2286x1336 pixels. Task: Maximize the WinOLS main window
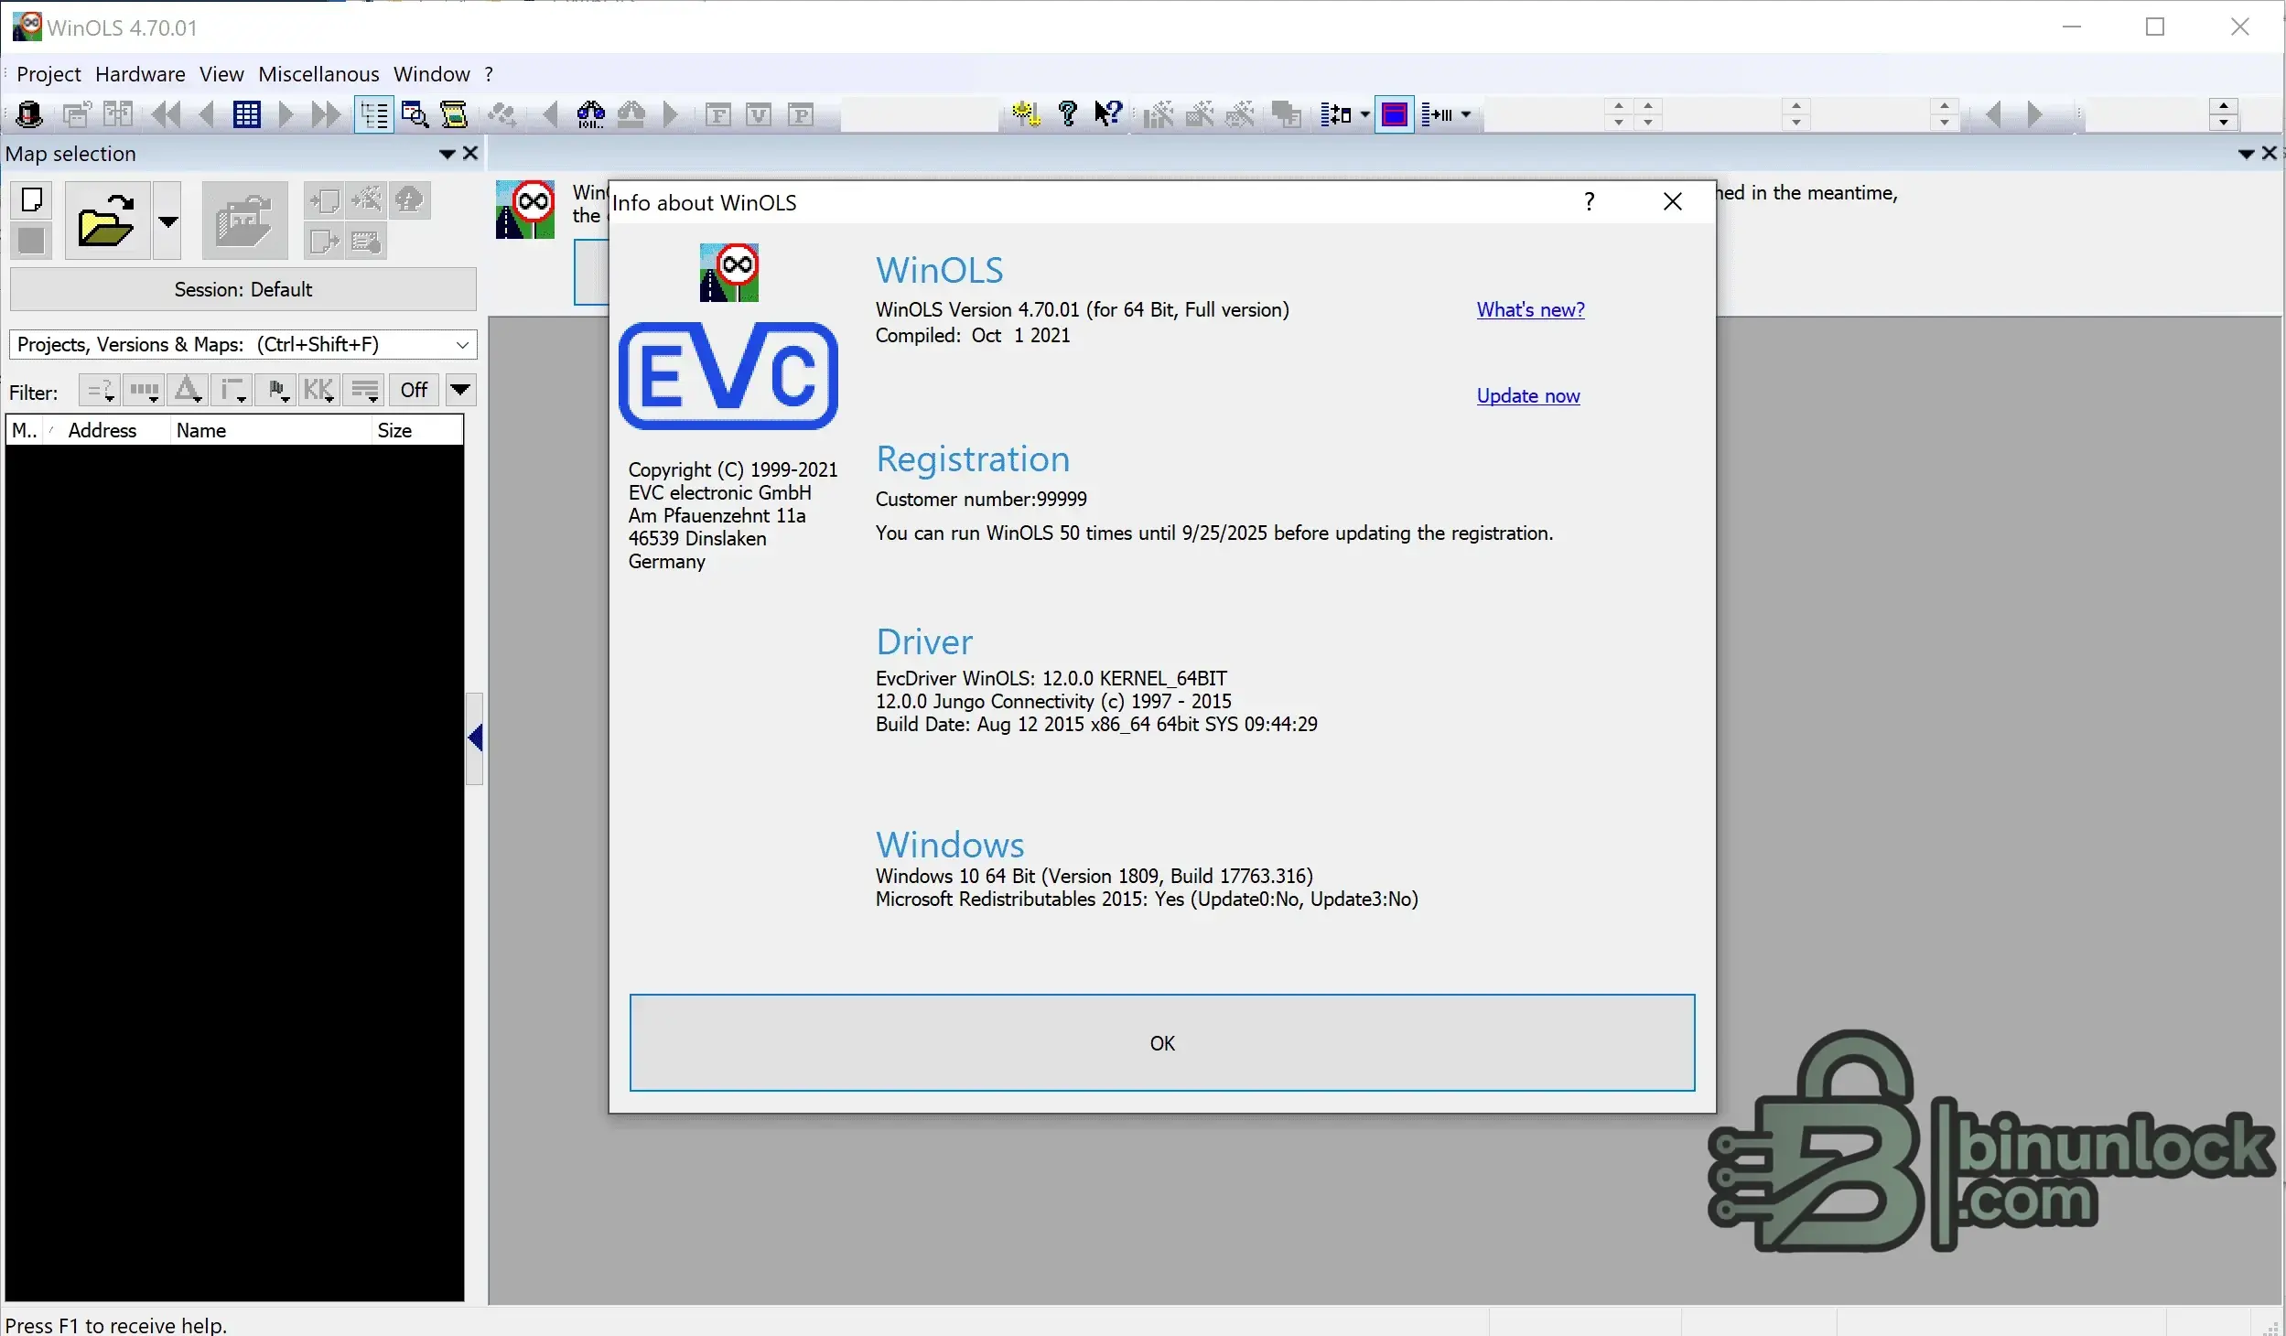point(2155,27)
